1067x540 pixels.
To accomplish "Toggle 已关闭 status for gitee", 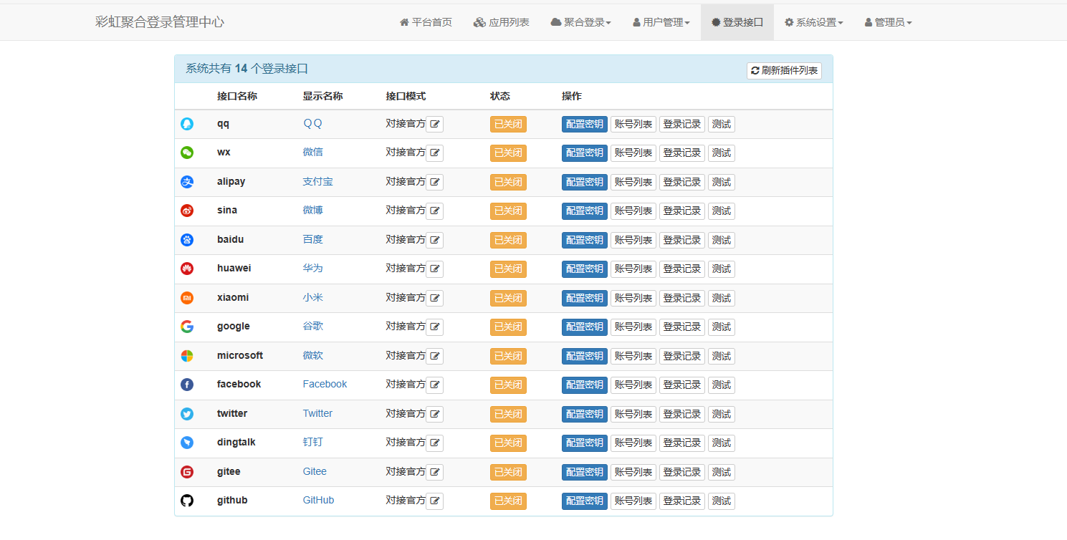I will [x=508, y=472].
